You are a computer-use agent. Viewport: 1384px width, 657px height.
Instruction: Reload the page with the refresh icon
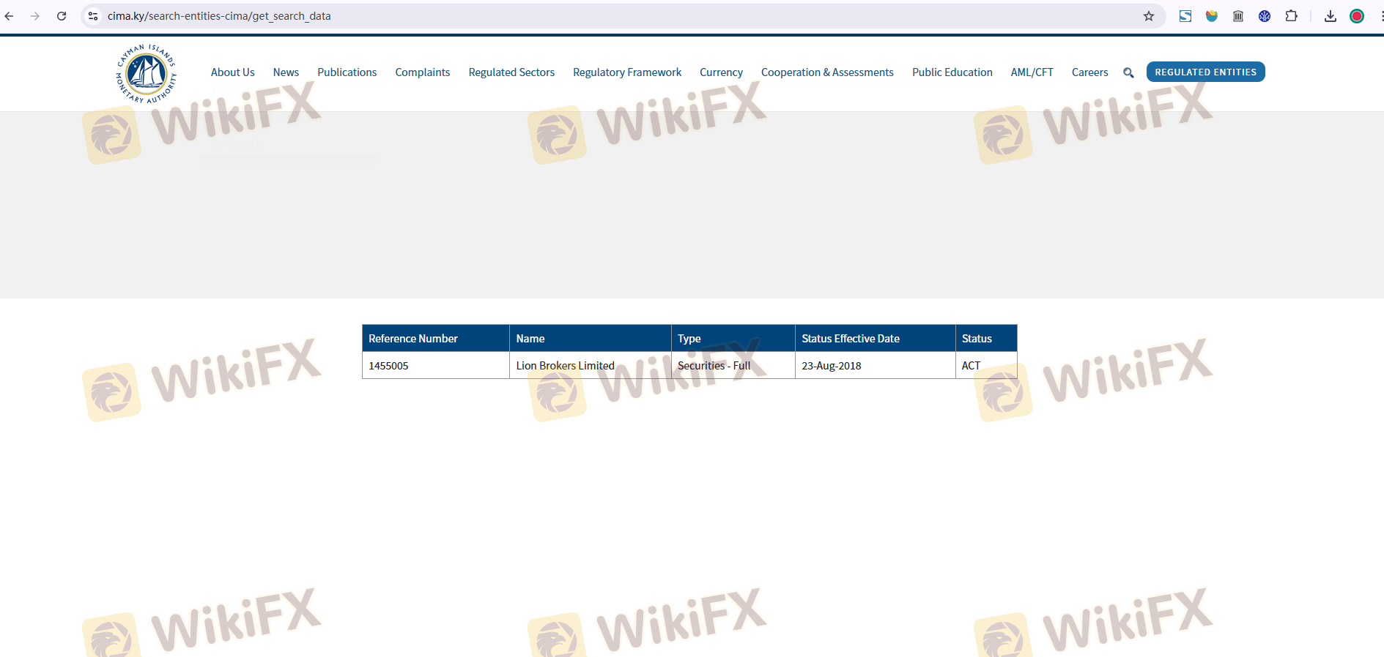click(x=62, y=16)
